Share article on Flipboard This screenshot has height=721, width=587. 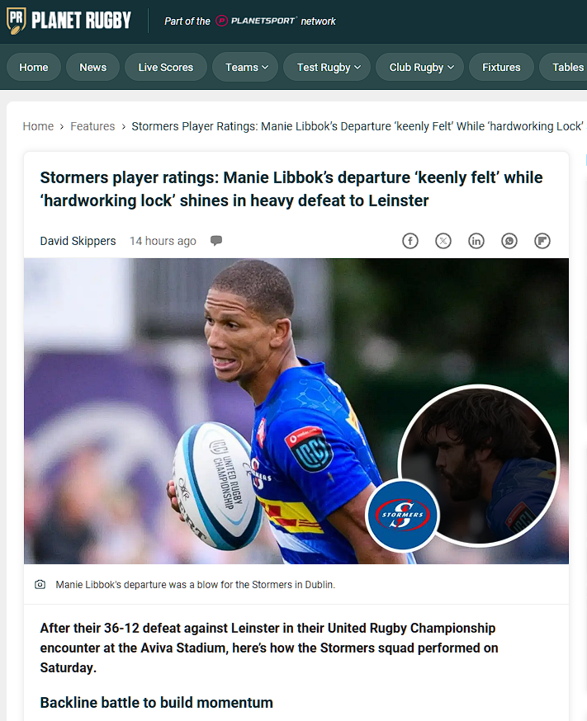(542, 241)
